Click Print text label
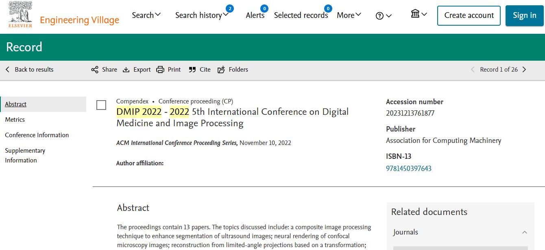Screen dimensions: 545x250 (174, 70)
